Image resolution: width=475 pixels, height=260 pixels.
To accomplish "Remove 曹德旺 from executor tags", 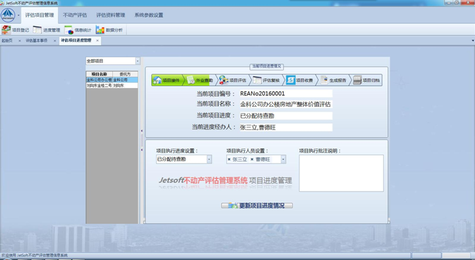I will pos(252,159).
